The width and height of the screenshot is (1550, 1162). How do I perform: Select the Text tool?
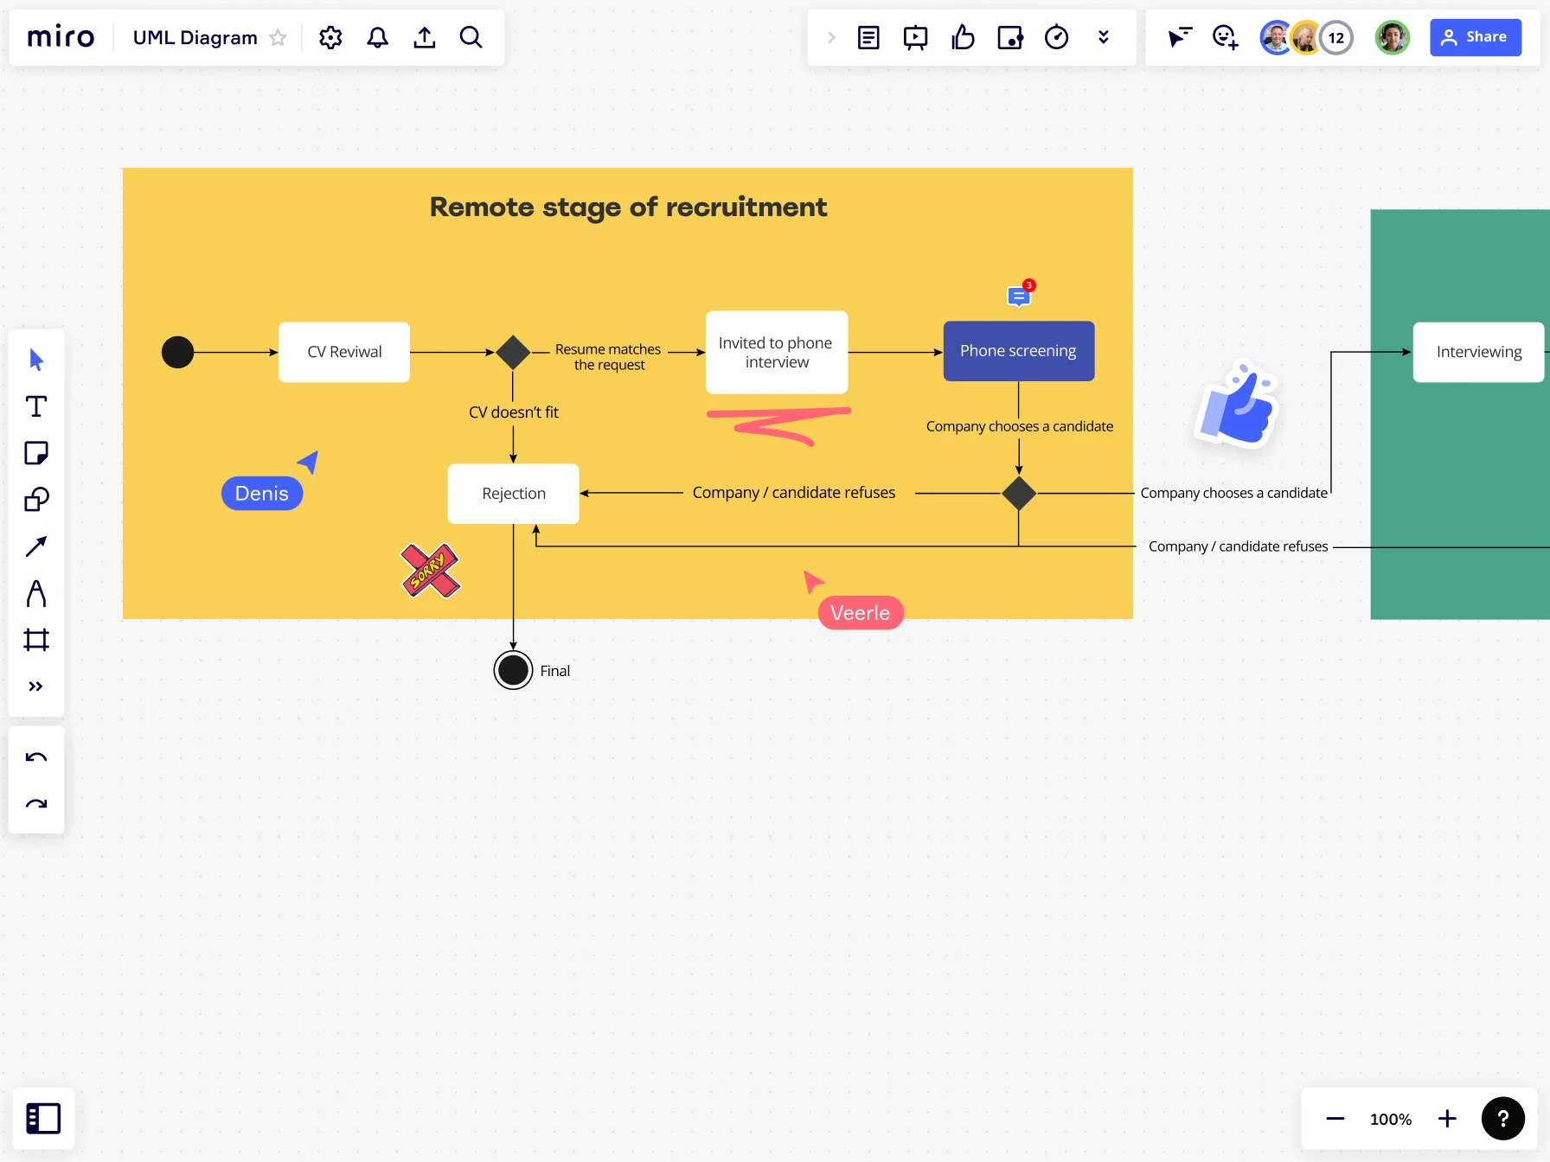[x=36, y=405]
